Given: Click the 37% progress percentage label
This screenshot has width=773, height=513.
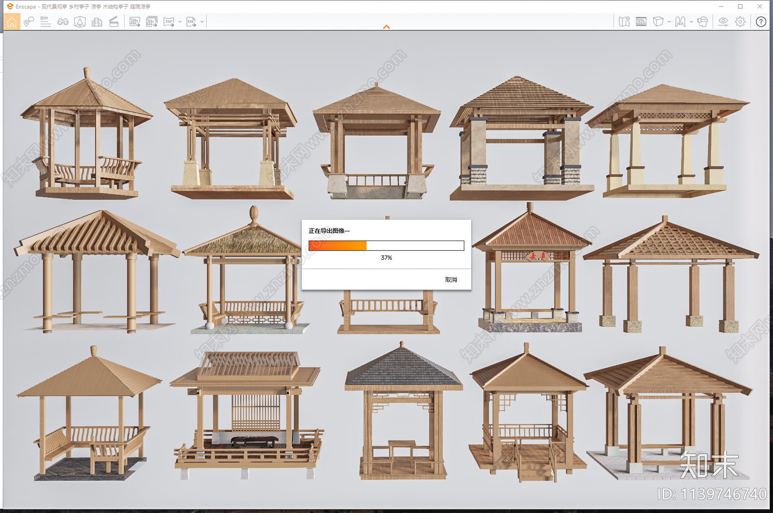Looking at the screenshot, I should pos(386,258).
